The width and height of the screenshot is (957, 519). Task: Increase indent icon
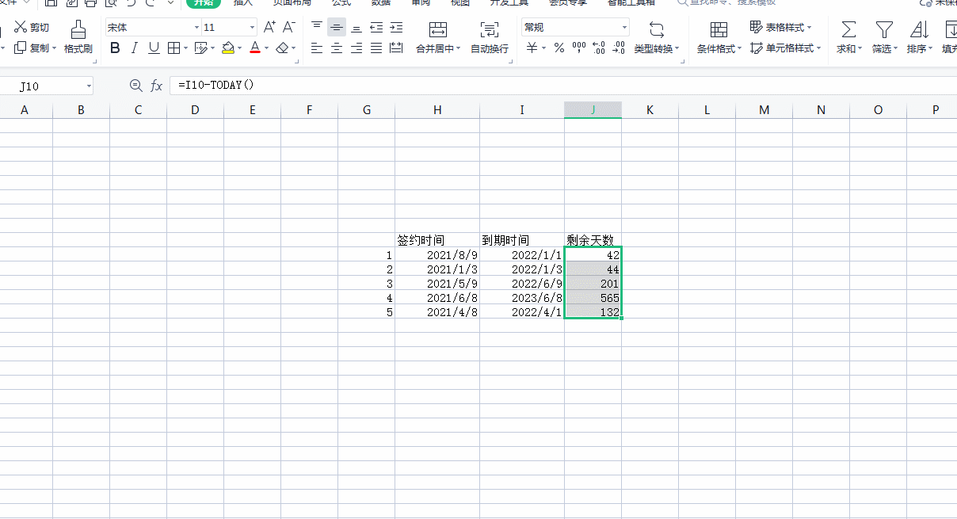tap(396, 28)
